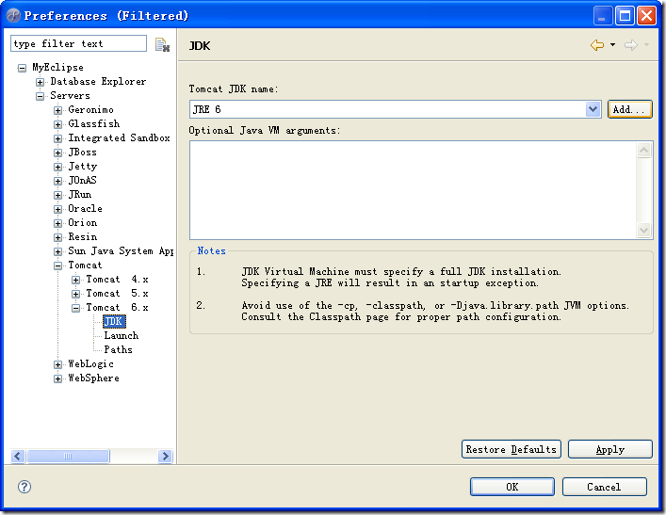Screen dimensions: 666x515
Task: Select the Tomcat 5.x tree label
Action: pos(117,294)
